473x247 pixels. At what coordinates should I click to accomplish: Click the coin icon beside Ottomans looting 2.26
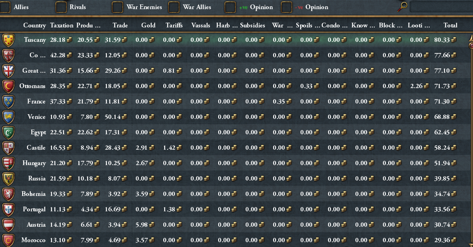tap(426, 86)
